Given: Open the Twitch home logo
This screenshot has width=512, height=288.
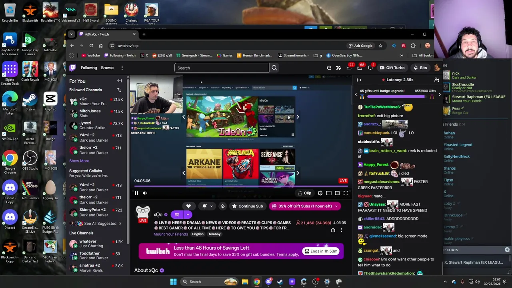Looking at the screenshot, I should coord(72,68).
